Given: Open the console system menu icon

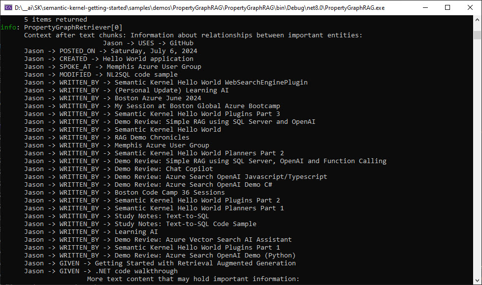Looking at the screenshot, I should 8,7.
